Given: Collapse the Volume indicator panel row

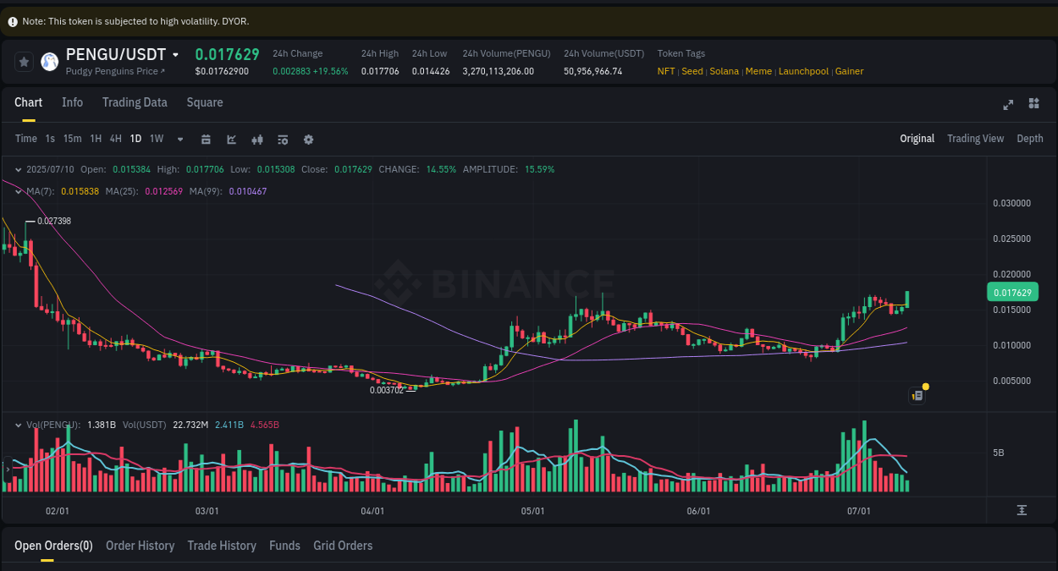Looking at the screenshot, I should (x=18, y=424).
